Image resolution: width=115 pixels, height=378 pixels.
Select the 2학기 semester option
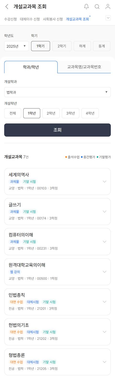[x=62, y=46]
